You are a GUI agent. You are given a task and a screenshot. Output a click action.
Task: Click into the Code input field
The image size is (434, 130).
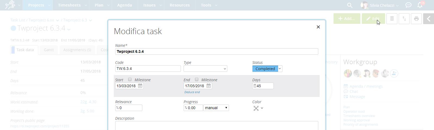148,69
